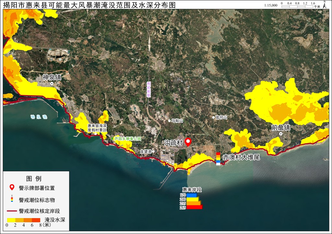Pick the yellow 200 tide level bar
This screenshot has width=332, height=234.
click(193, 199)
